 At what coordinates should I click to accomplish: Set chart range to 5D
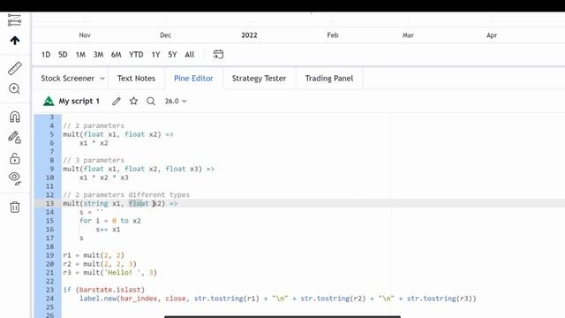(63, 55)
